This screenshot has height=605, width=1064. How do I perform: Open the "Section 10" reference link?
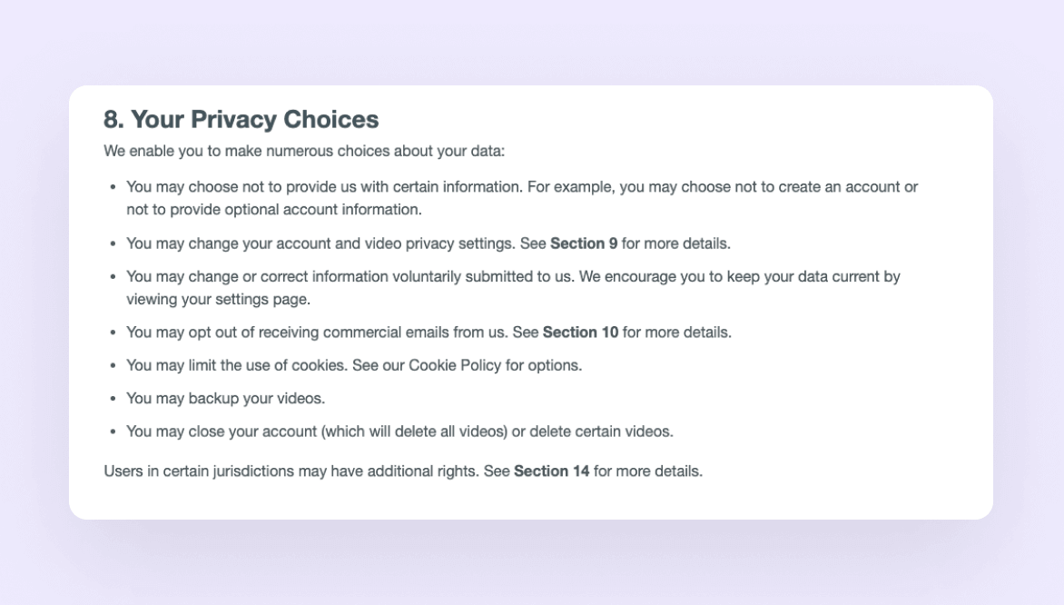[580, 332]
